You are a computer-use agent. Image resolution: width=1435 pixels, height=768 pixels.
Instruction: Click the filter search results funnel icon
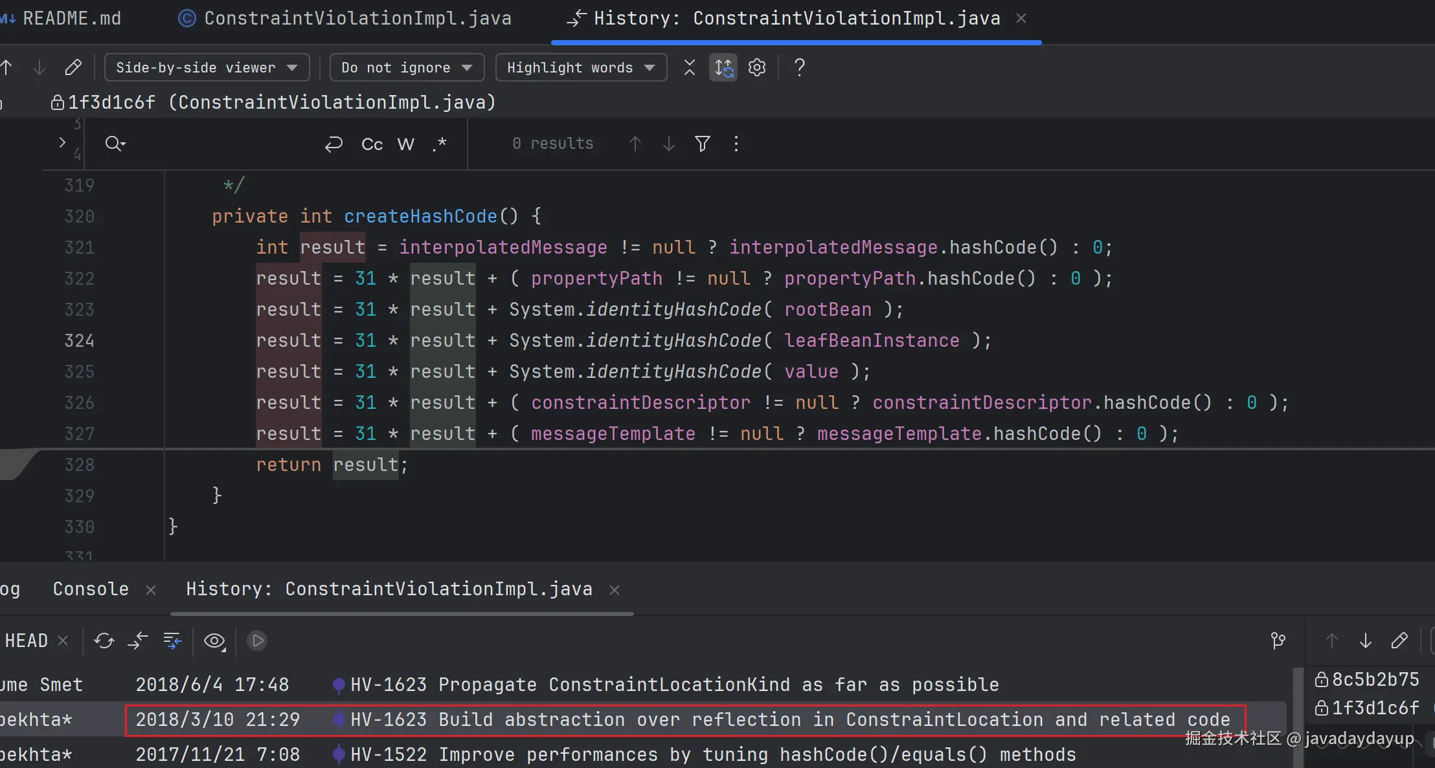[702, 144]
